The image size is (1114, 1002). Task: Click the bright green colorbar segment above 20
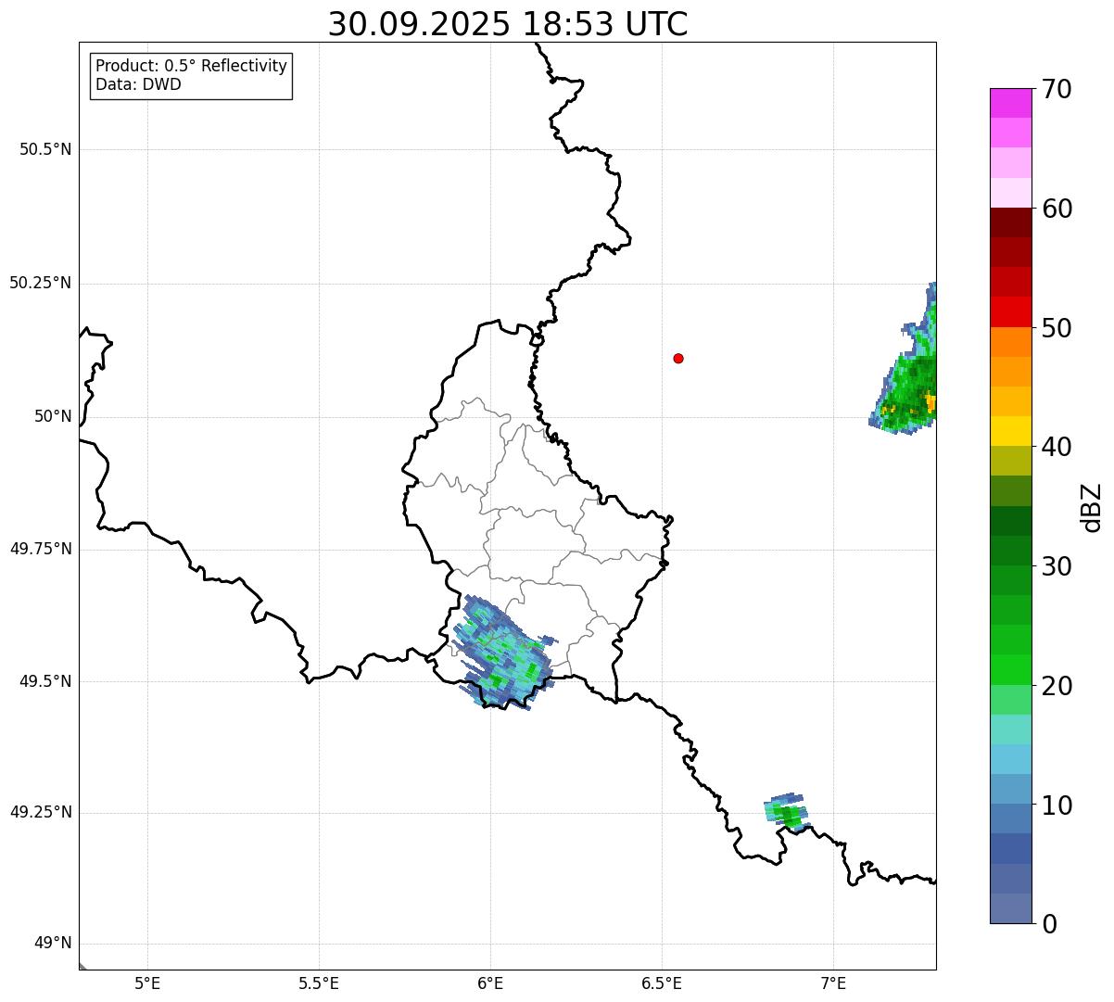click(x=1010, y=669)
